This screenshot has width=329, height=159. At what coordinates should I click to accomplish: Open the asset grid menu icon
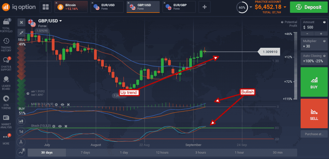point(46,7)
